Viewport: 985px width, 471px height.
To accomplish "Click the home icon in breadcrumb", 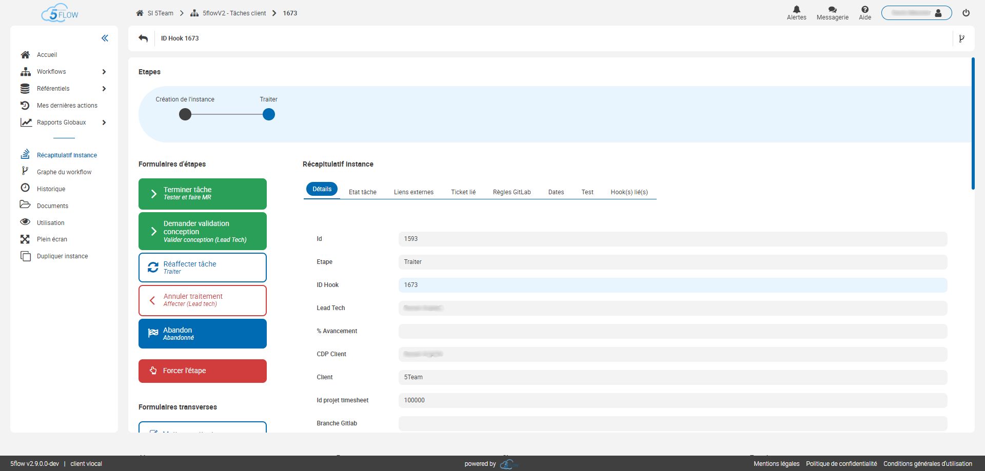I will [140, 13].
